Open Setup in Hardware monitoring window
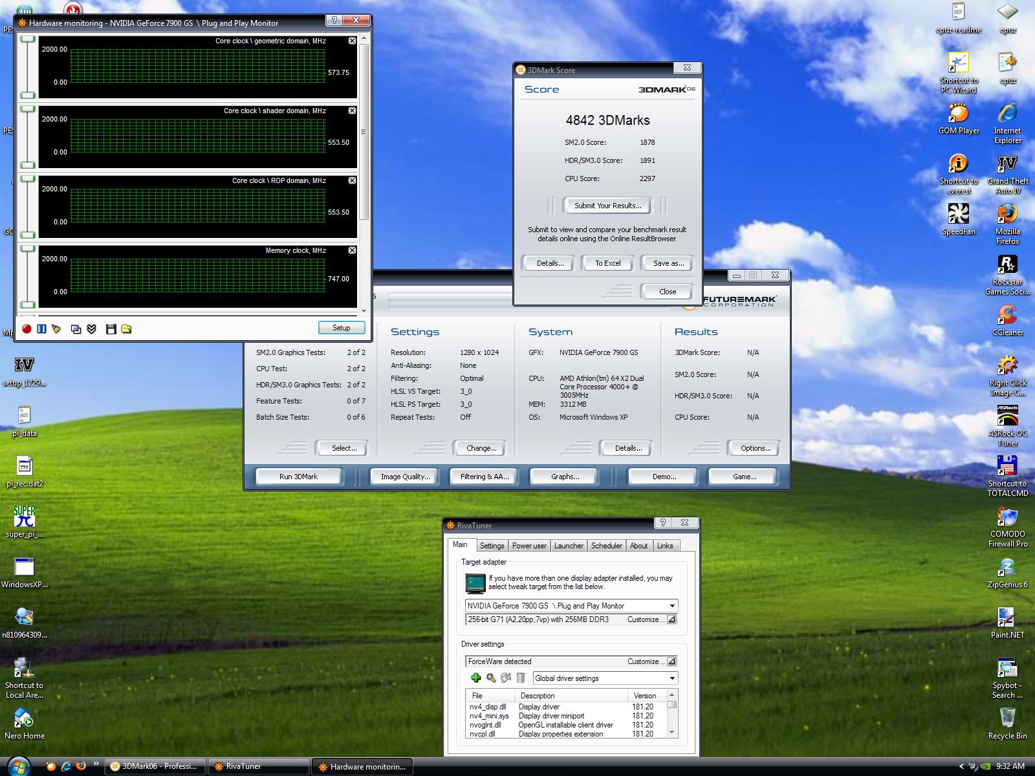This screenshot has width=1035, height=776. [342, 328]
